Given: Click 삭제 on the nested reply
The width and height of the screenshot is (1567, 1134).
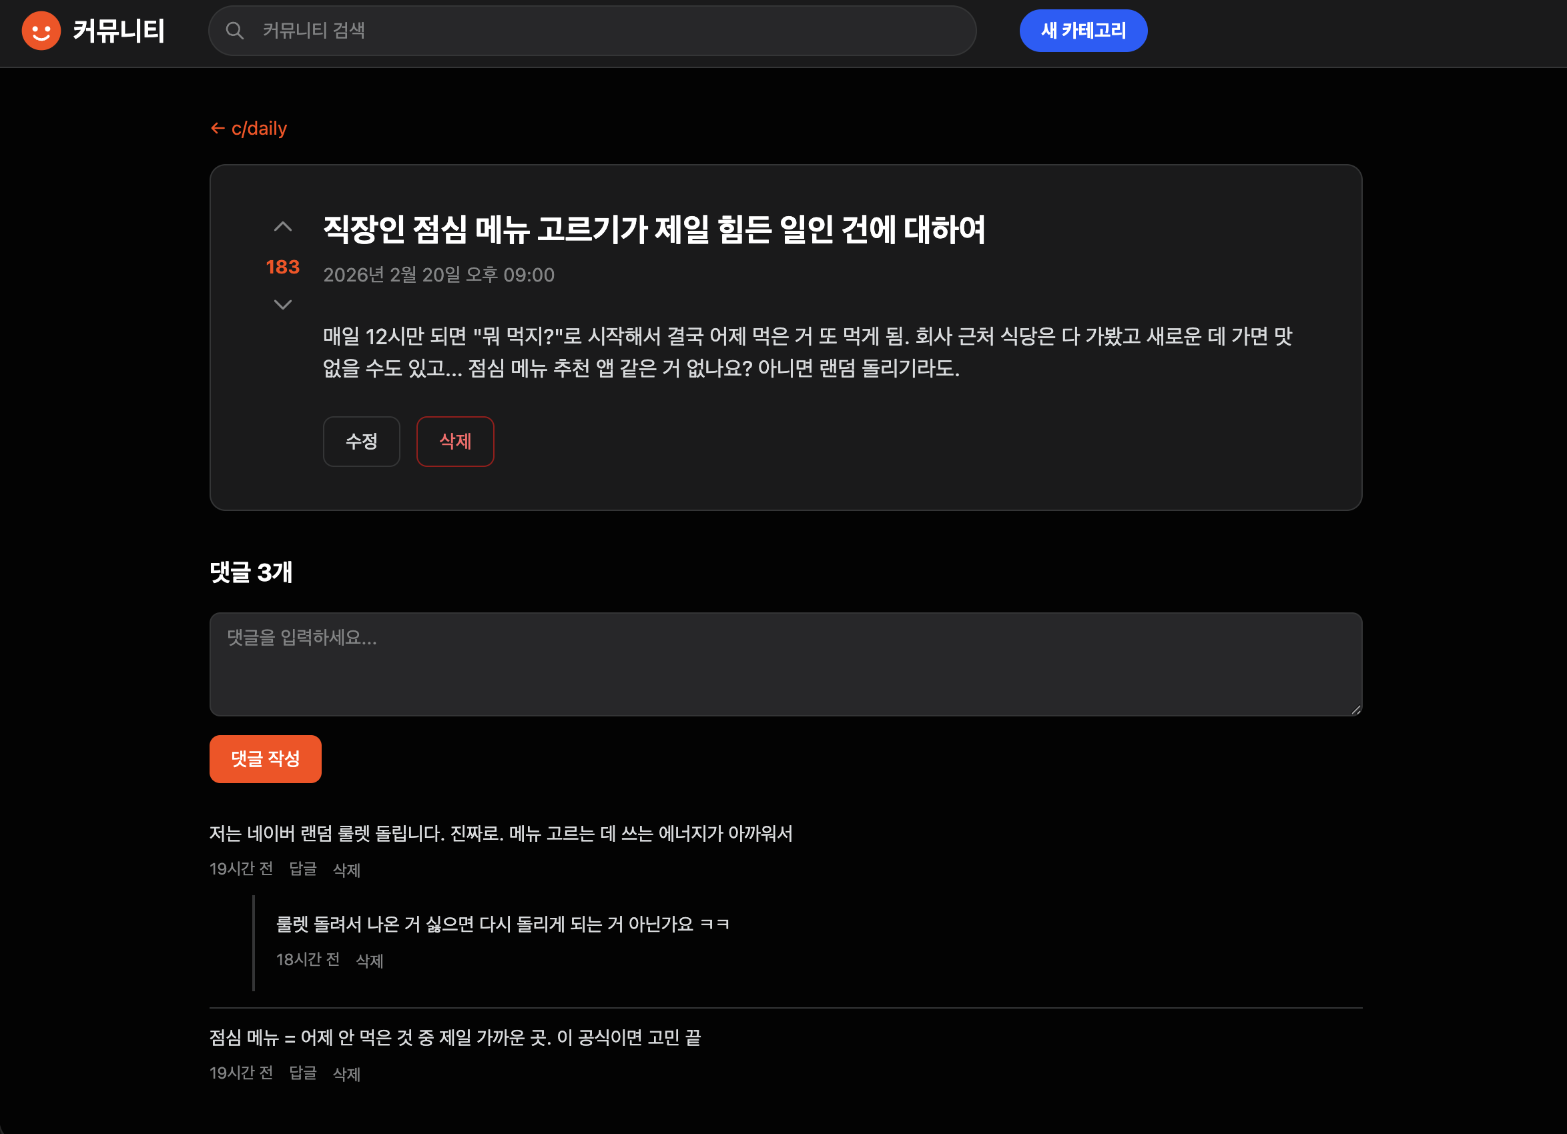Looking at the screenshot, I should click(369, 961).
